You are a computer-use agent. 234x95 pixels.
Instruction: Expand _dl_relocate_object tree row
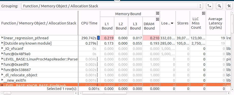pos(2,75)
